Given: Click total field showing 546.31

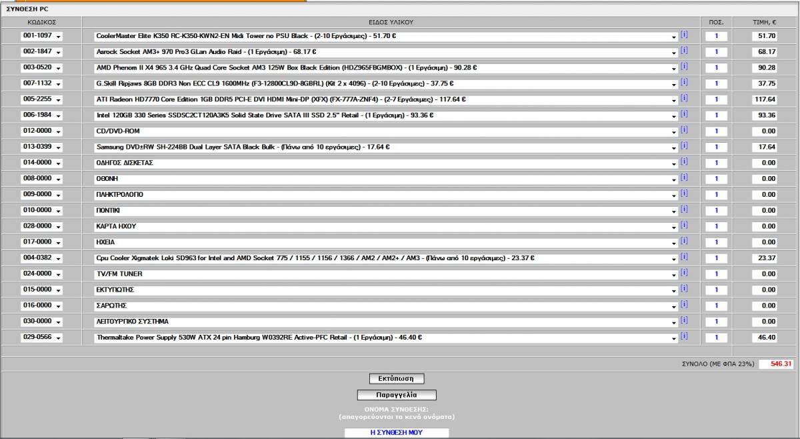Looking at the screenshot, I should 777,364.
